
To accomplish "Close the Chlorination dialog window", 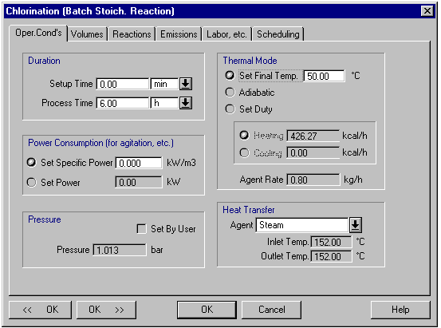I will click(427, 11).
